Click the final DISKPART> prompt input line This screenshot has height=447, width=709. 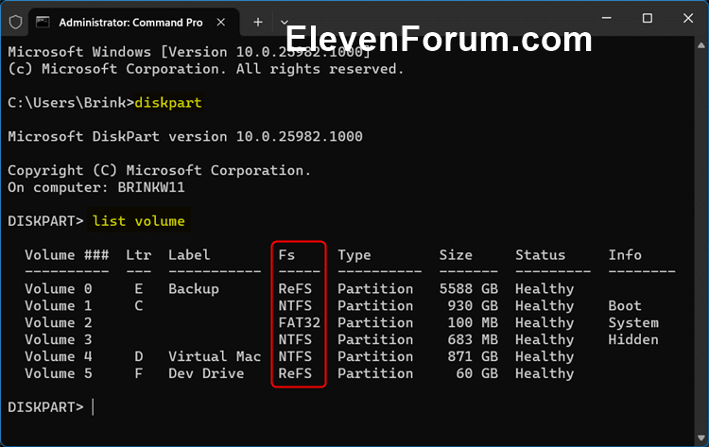(51, 407)
